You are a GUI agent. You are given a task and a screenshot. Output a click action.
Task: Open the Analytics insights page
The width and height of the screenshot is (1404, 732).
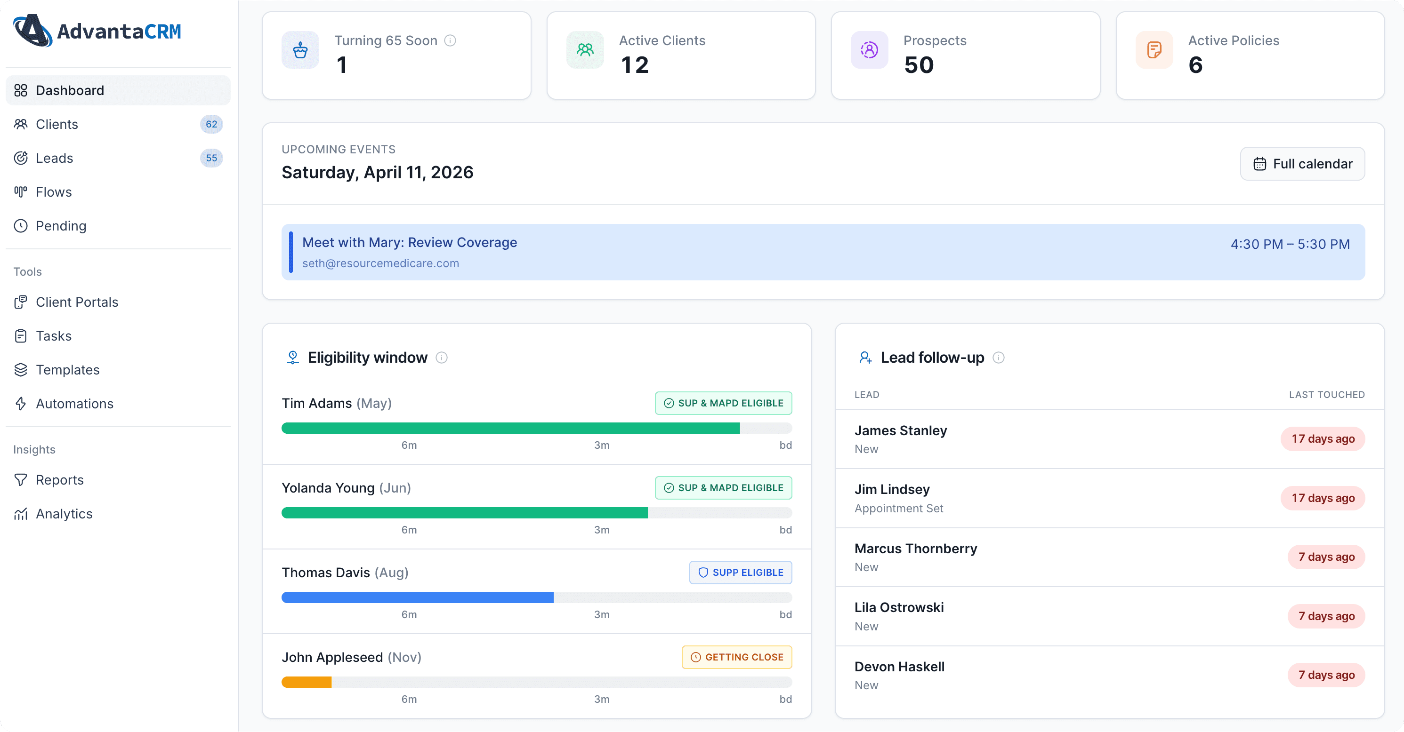118,514
